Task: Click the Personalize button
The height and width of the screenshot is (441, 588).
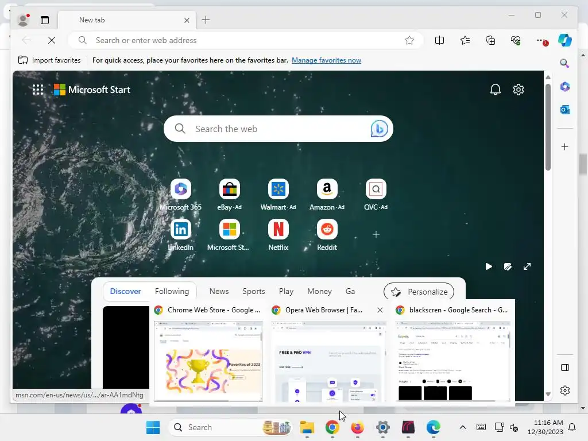Action: pyautogui.click(x=419, y=291)
